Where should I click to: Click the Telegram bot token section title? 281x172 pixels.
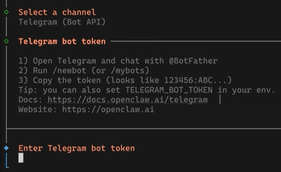click(x=62, y=41)
